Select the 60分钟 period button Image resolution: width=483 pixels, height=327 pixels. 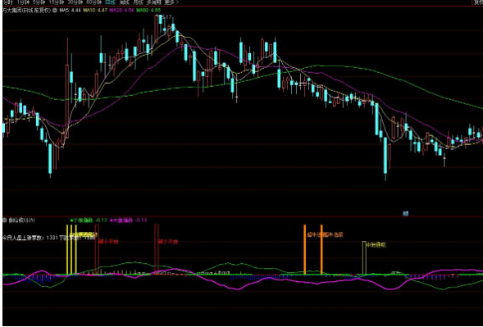[x=93, y=2]
